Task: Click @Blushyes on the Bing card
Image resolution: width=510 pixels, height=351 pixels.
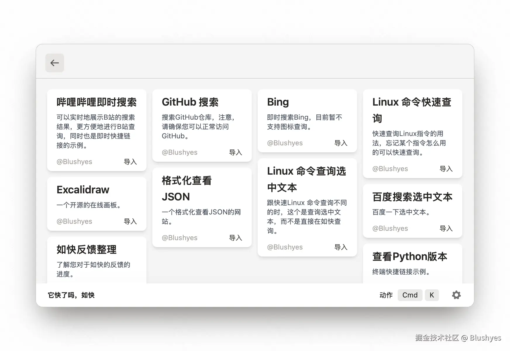Action: (285, 143)
